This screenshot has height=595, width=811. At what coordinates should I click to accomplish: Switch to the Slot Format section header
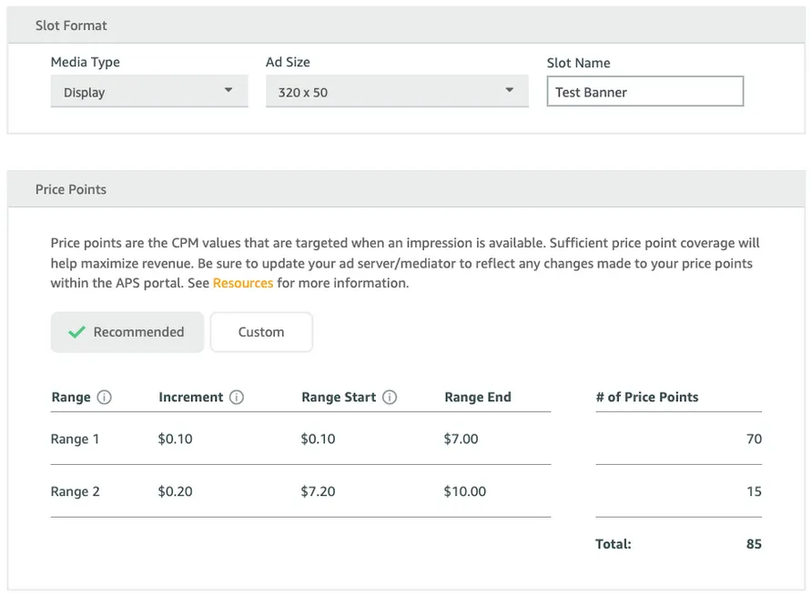click(x=71, y=25)
